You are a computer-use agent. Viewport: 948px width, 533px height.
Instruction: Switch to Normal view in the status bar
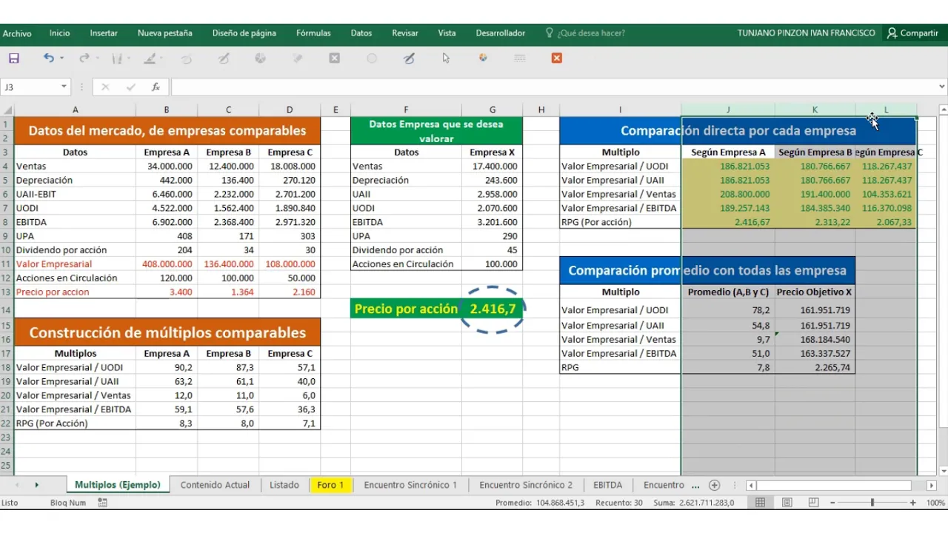pos(760,503)
